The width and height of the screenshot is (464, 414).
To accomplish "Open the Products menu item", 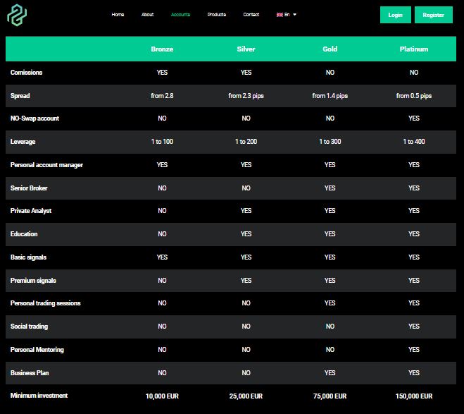I will click(217, 15).
